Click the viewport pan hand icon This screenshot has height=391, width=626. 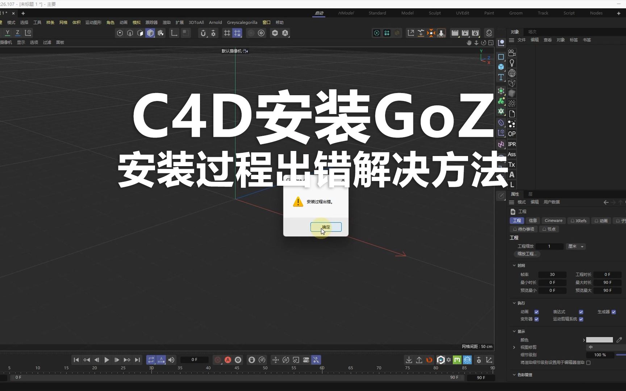469,43
